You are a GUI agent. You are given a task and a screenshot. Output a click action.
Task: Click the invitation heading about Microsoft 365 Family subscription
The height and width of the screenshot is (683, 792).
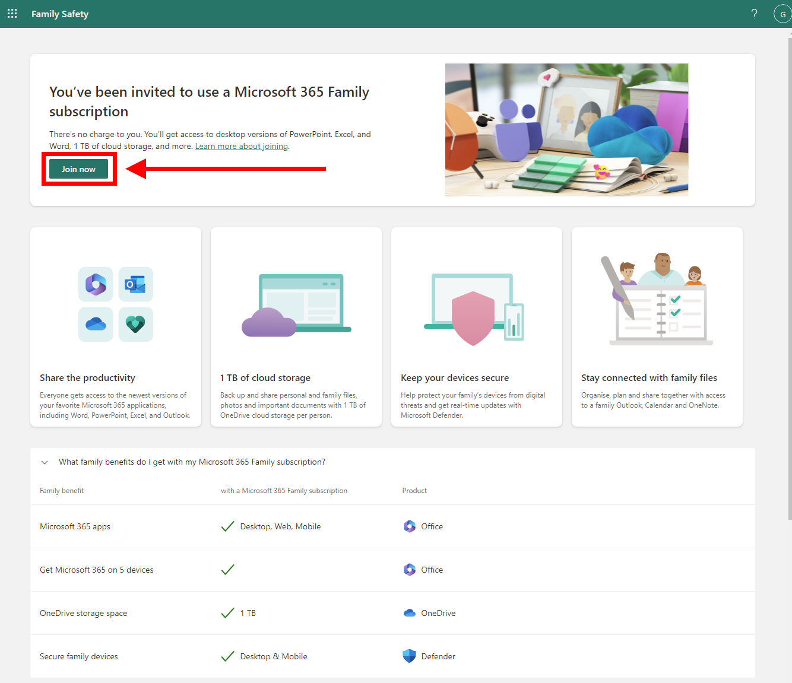(210, 101)
